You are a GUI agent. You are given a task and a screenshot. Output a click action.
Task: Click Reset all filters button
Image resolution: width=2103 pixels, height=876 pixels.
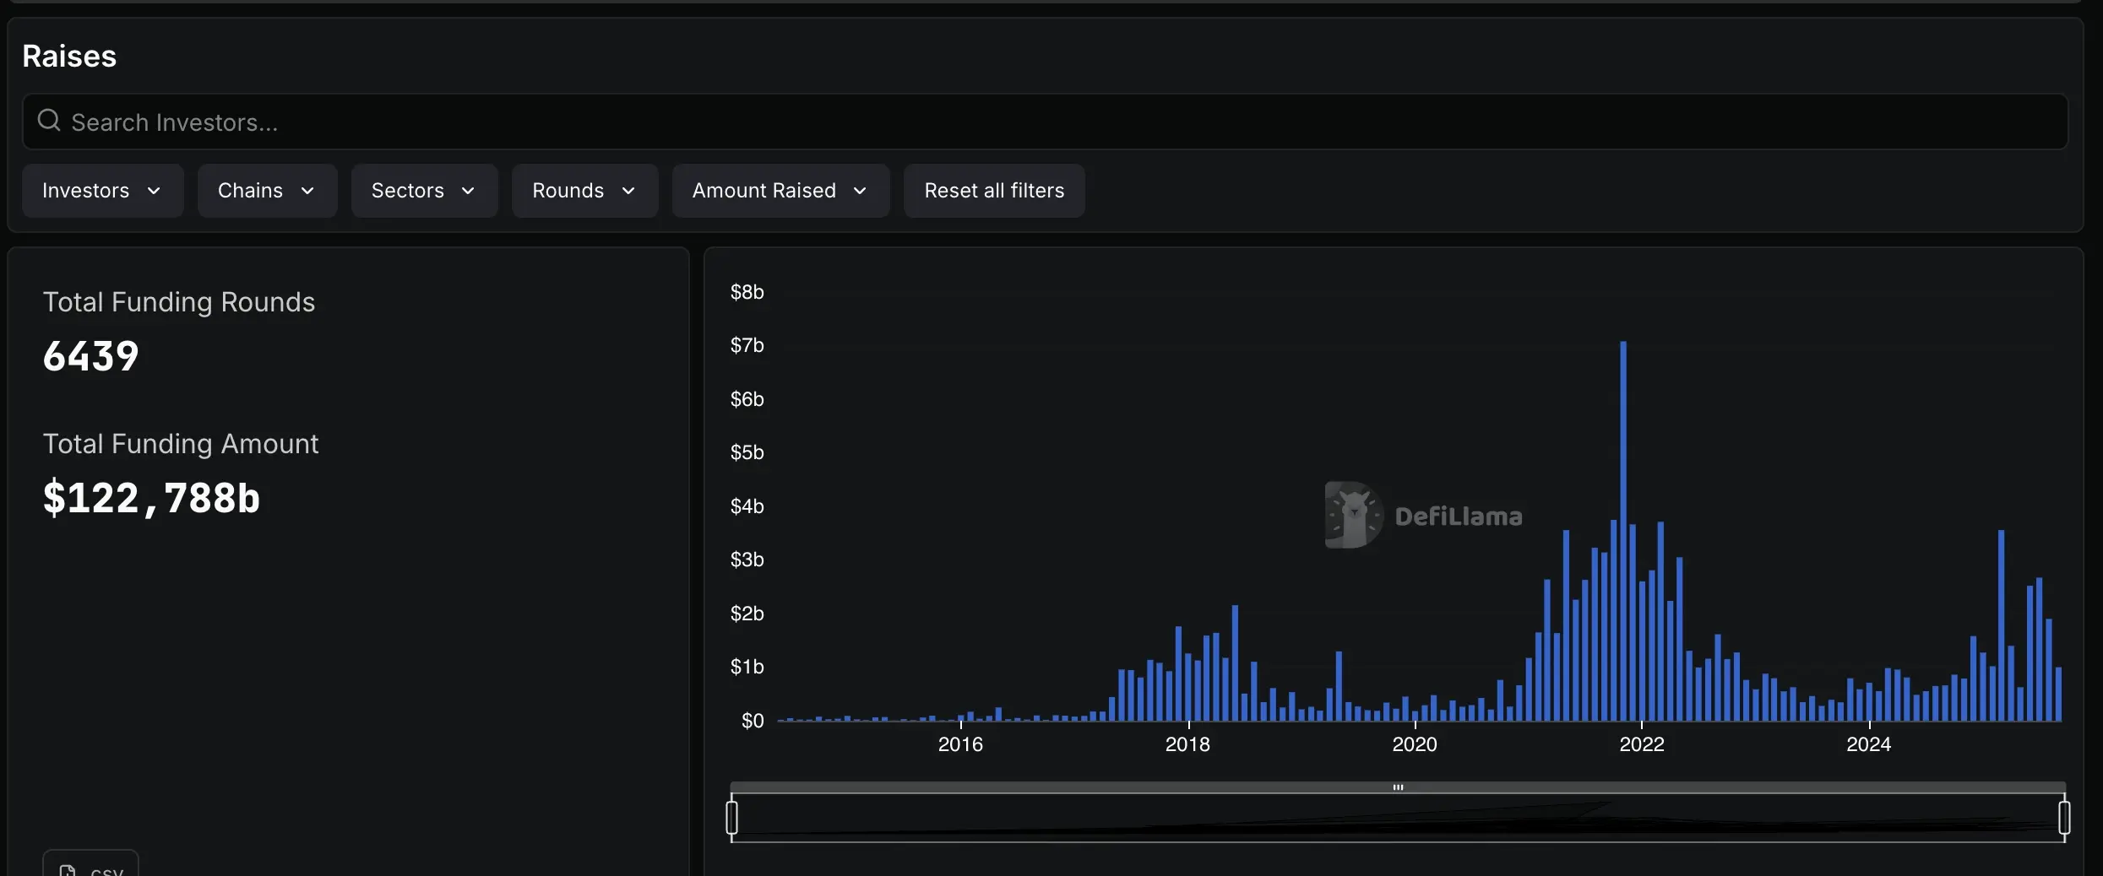pyautogui.click(x=994, y=191)
